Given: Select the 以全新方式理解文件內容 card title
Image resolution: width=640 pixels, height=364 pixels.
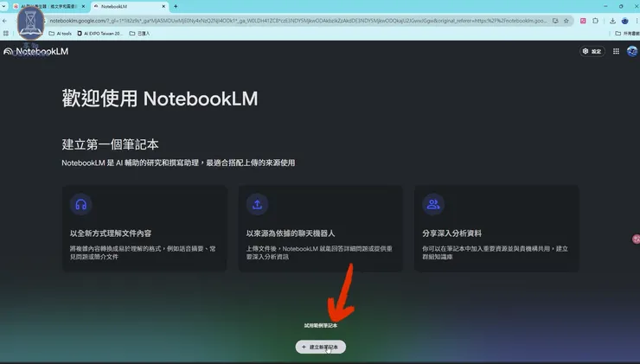Looking at the screenshot, I should [111, 233].
